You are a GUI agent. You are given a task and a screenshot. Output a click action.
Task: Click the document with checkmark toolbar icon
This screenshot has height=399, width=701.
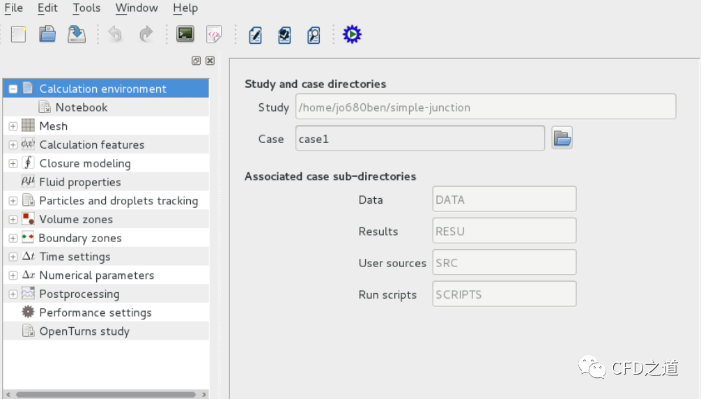284,34
